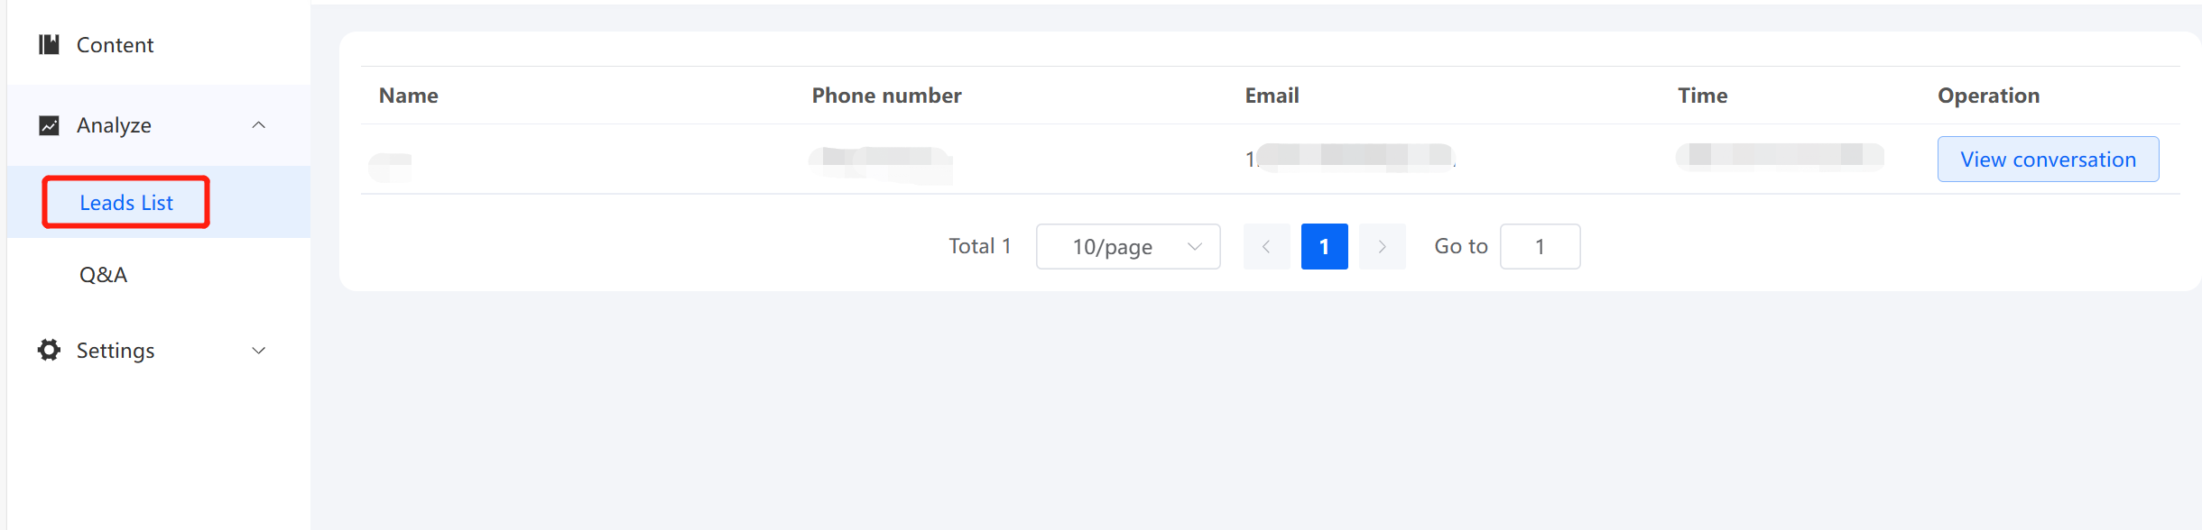Click the Name column header

(x=407, y=95)
